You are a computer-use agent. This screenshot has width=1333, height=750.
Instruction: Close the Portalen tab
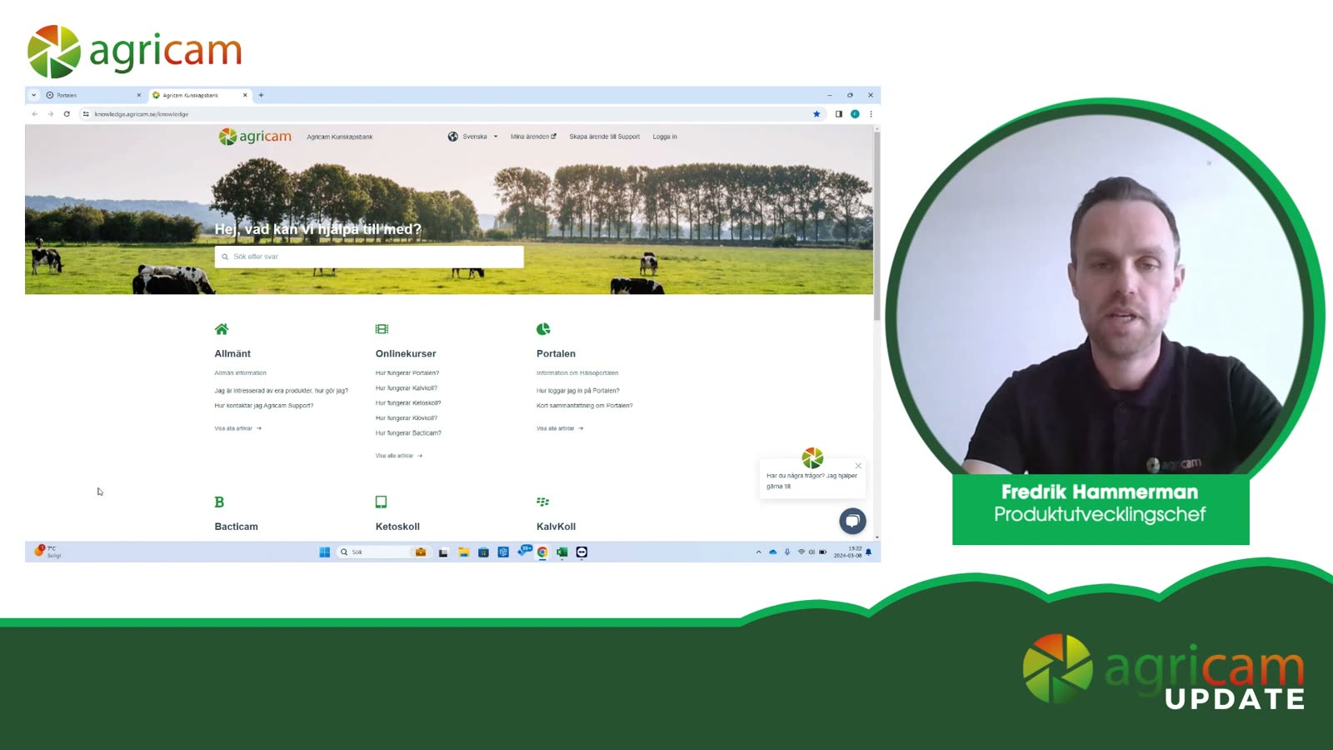139,95
